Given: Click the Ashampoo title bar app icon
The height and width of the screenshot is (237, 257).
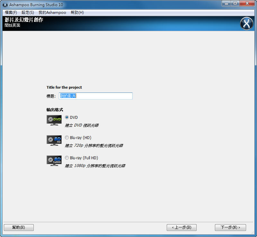Looking at the screenshot, I should [5, 5].
